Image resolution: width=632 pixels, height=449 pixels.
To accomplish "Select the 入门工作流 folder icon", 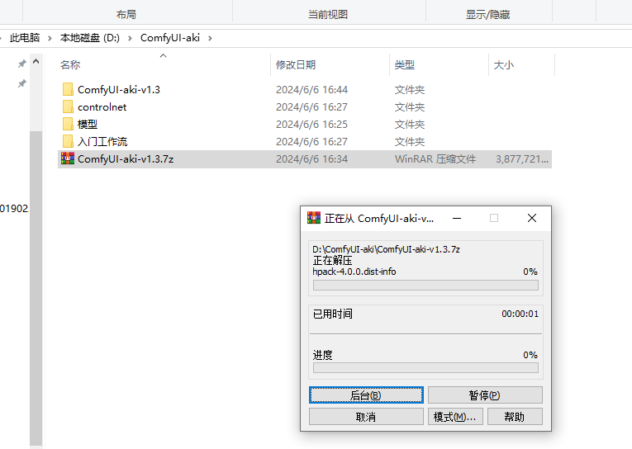I will coord(68,141).
